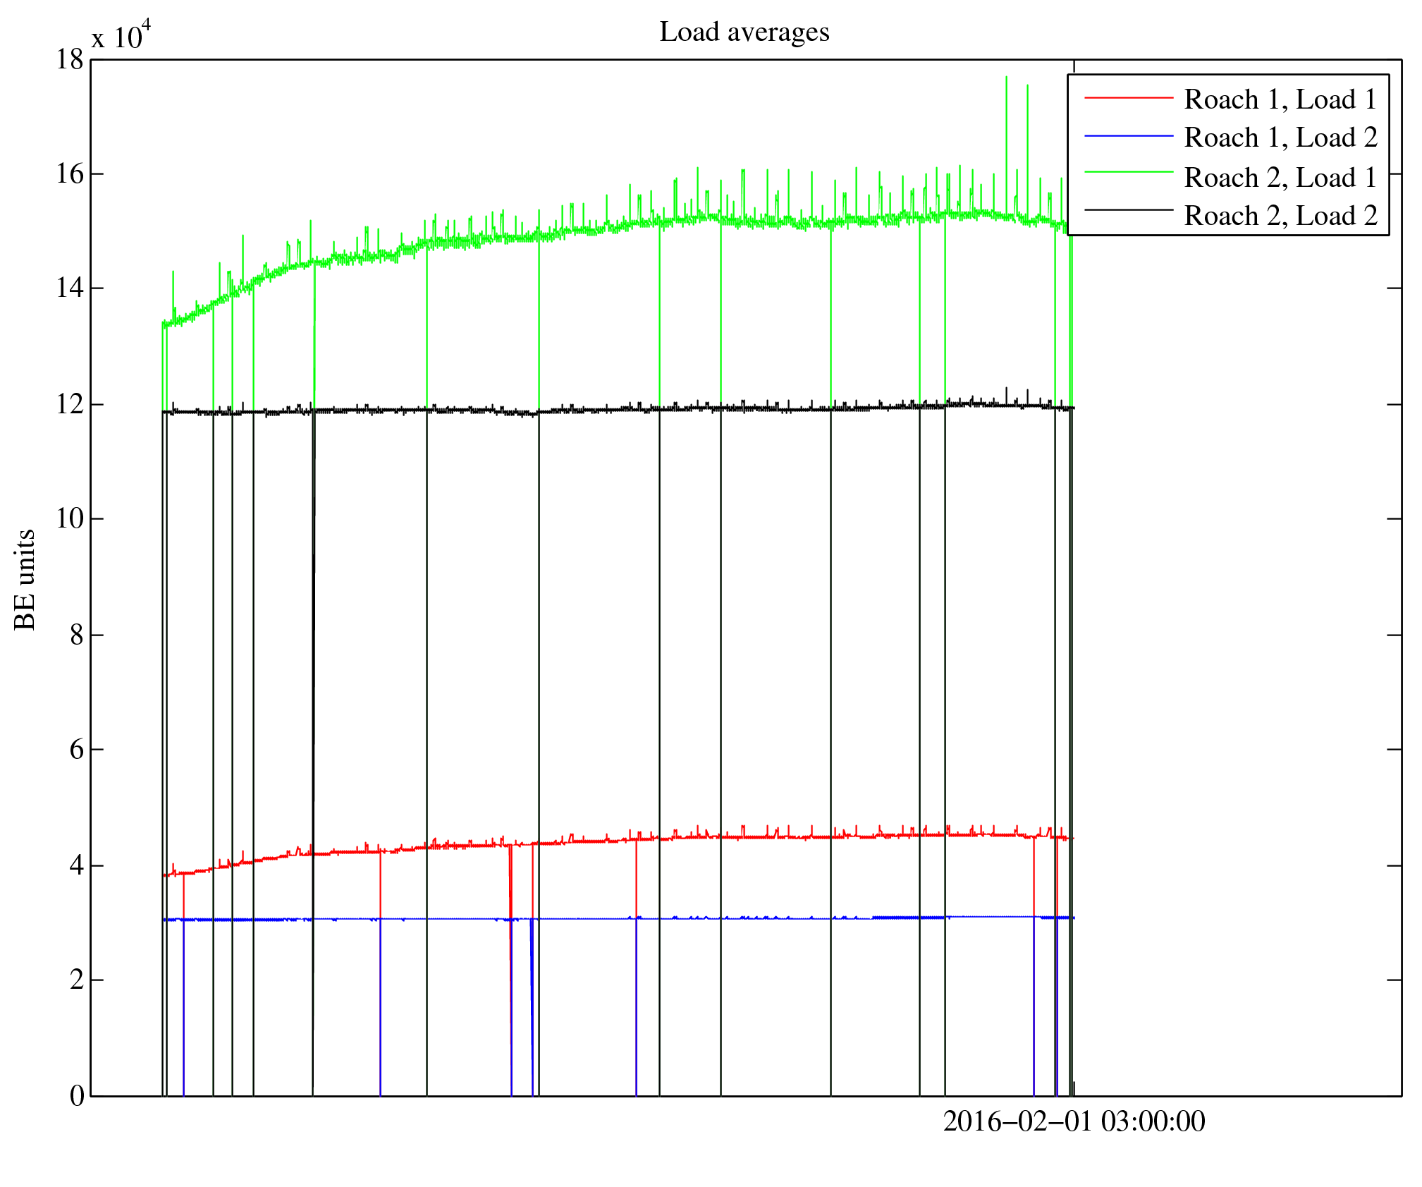Viewport: 1422px width, 1187px height.
Task: Click the y-axis tick label '8'
Action: click(x=76, y=635)
